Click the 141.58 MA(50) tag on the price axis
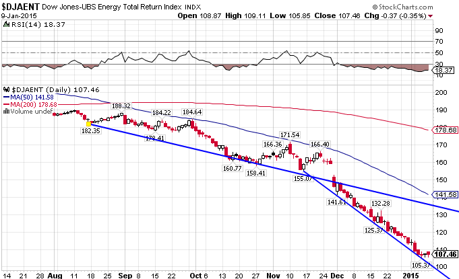This screenshot has height=279, width=459. pos(446,194)
